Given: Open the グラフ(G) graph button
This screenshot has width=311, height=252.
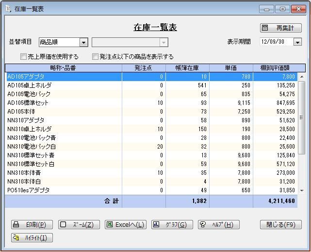Looking at the screenshot, I should coord(172,225).
